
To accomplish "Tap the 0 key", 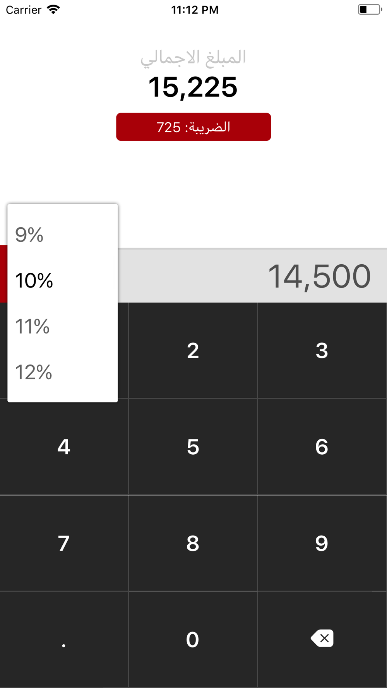I will 193,639.
